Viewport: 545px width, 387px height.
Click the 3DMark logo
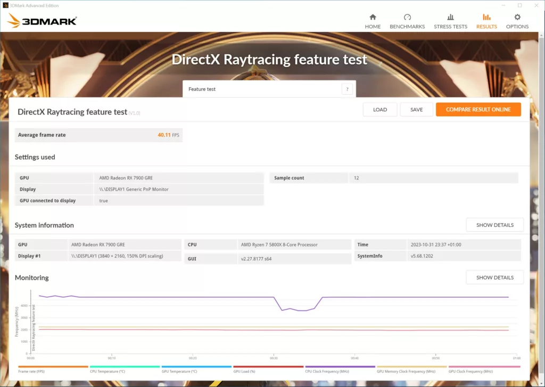tap(42, 21)
